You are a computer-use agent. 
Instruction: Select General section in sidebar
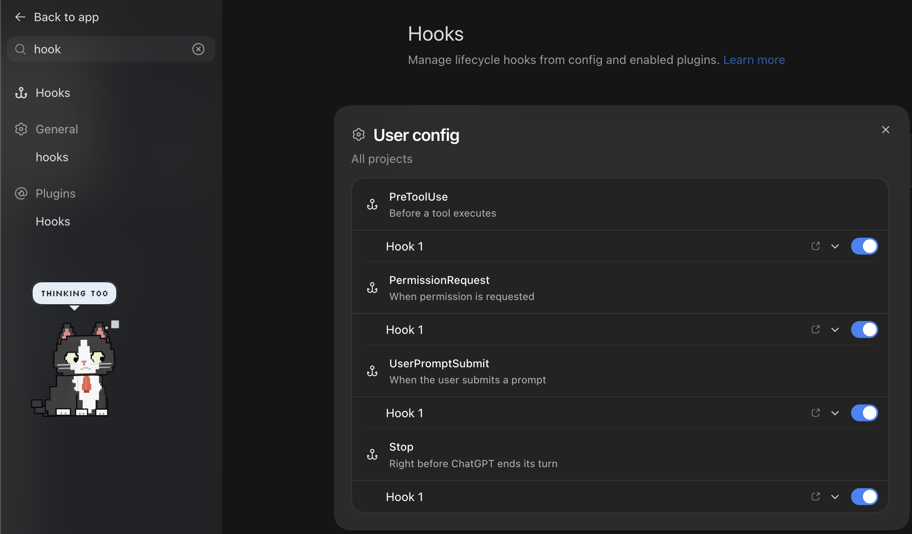(x=57, y=129)
